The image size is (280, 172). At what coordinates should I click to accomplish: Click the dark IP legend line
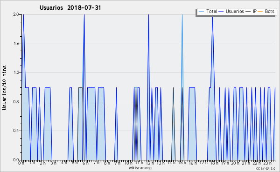248,12
